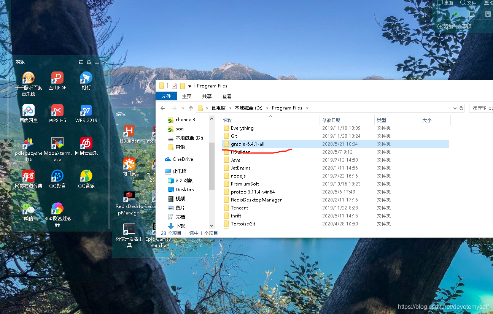Select the TortoiseGit folder row
Screen dimensions: 493x314
point(335,224)
